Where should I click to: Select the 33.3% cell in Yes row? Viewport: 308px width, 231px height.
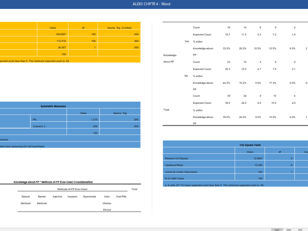tap(226, 48)
